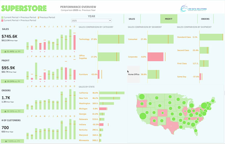The height and width of the screenshot is (144, 225).
Task: Select California in Sales by State
Action: click(x=83, y=93)
